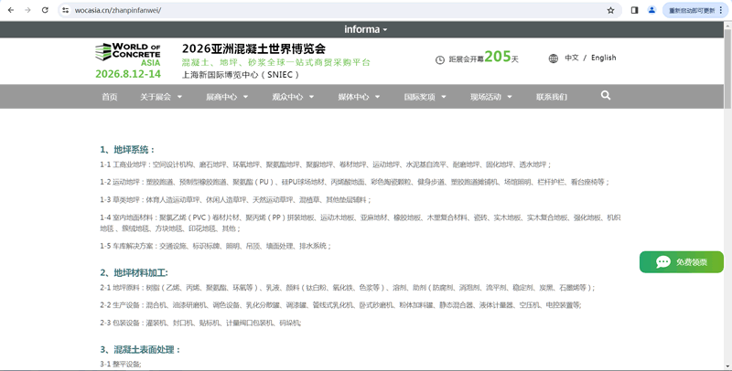Click the search magnifier in navigation bar
The image size is (732, 371).
point(605,96)
